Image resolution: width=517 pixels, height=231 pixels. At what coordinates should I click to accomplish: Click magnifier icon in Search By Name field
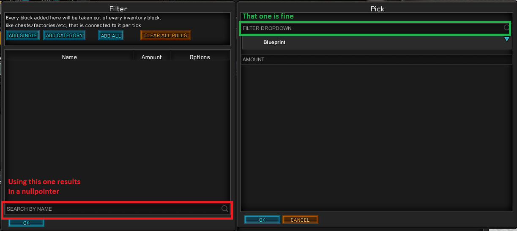click(225, 209)
